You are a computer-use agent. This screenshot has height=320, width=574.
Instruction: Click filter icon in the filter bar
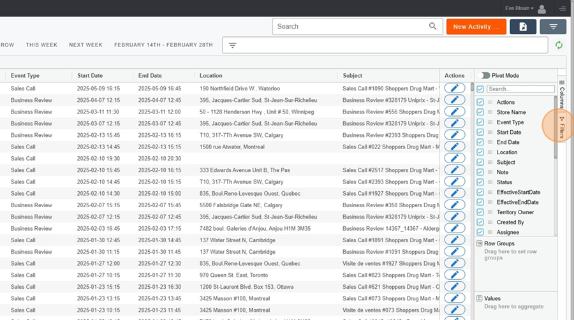click(x=232, y=45)
